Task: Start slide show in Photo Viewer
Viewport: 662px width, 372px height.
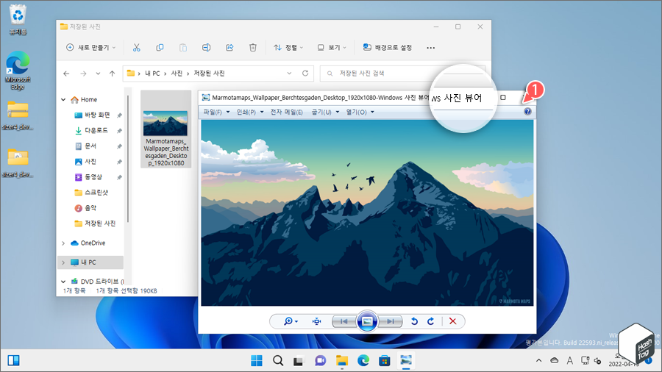Action: tap(367, 321)
